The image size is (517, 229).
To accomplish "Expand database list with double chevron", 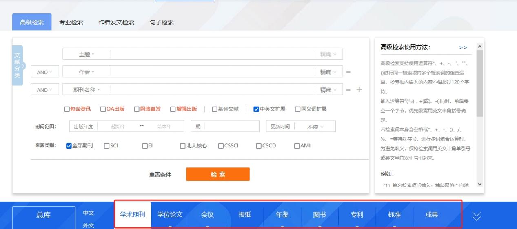I will pyautogui.click(x=477, y=216).
